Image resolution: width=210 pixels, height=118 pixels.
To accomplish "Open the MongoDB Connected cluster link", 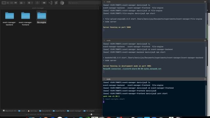I will point(132,69).
